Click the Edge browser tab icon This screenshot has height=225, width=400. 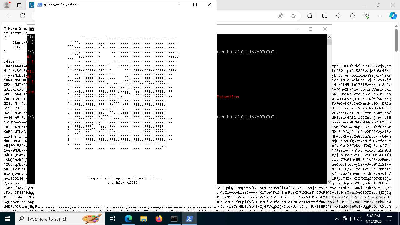pos(32,5)
